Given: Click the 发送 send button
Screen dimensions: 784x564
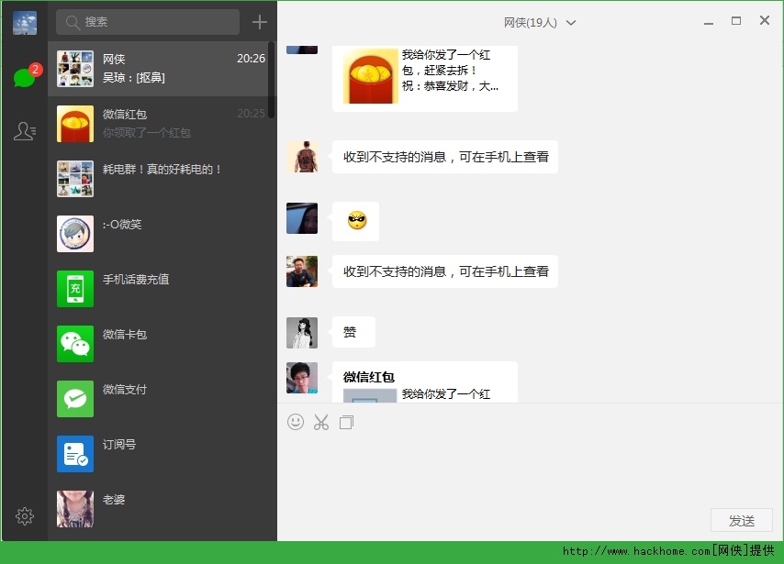Looking at the screenshot, I should pyautogui.click(x=742, y=521).
